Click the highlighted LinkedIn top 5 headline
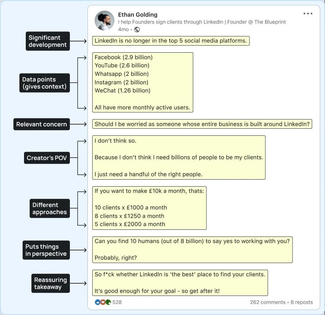This screenshot has width=325, height=315. click(x=171, y=41)
